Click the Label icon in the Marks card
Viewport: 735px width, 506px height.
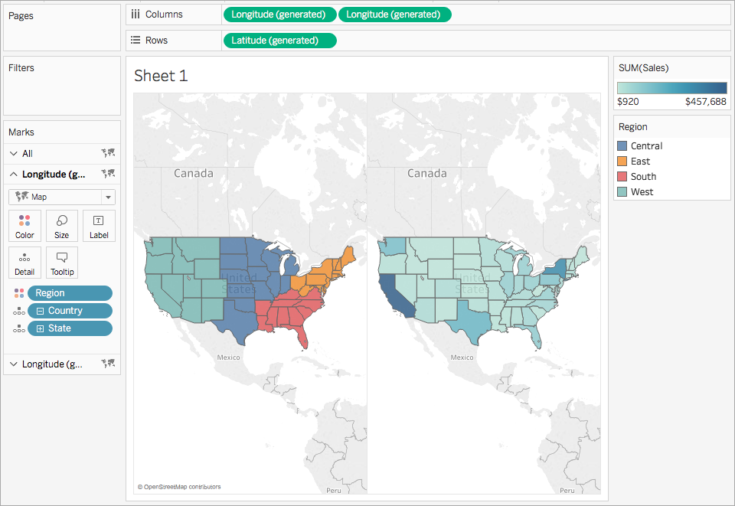click(99, 225)
